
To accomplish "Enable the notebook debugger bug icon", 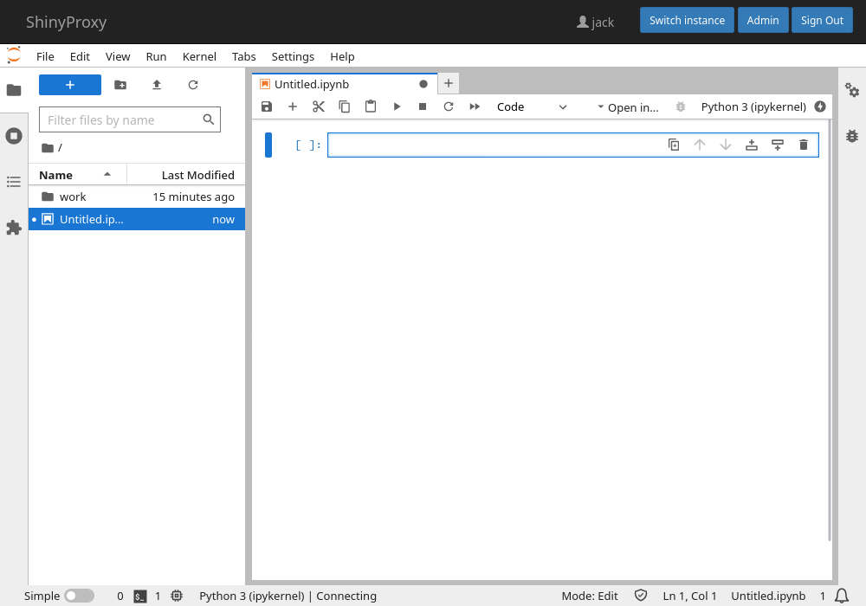I will [x=681, y=107].
